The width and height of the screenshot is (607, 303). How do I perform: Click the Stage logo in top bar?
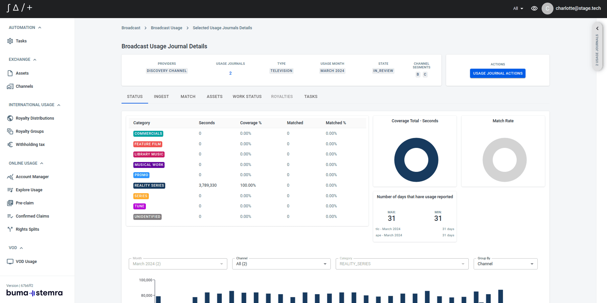19,8
